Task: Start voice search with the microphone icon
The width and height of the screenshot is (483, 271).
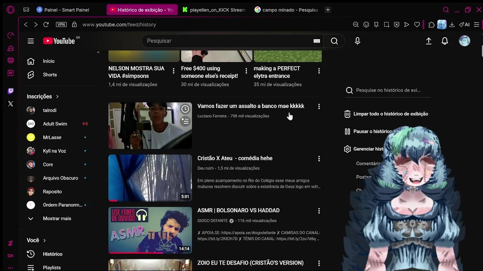Action: (357, 41)
